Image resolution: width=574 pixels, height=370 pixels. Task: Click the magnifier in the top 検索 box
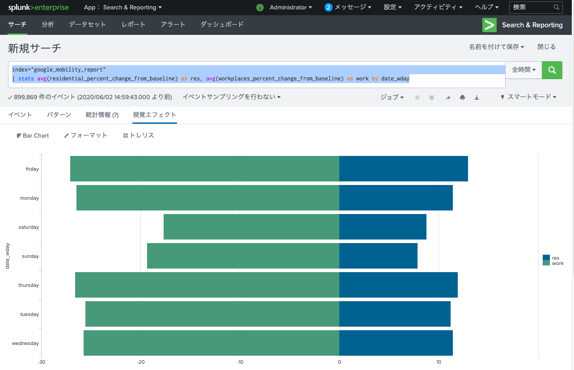tap(556, 8)
